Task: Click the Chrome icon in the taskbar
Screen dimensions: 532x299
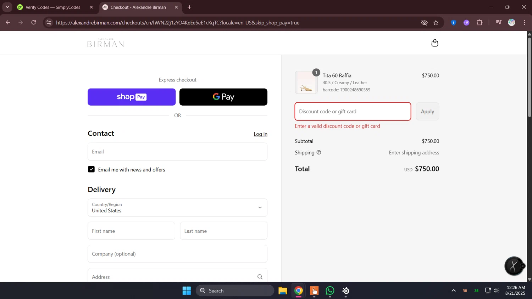Action: (x=299, y=291)
